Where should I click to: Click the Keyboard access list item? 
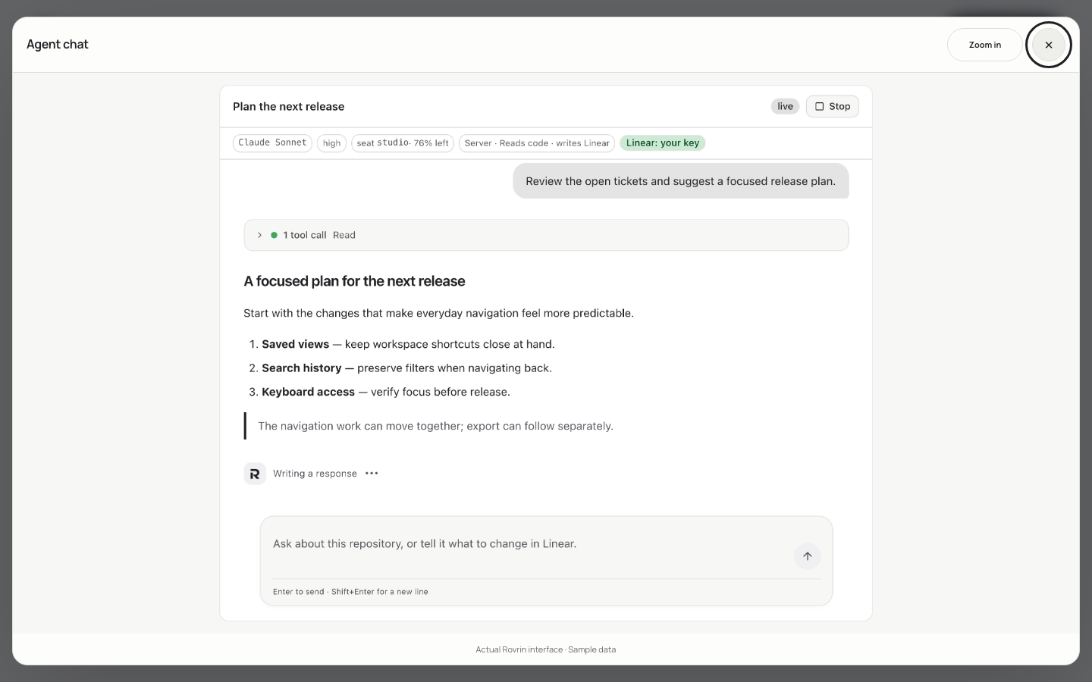tap(386, 392)
